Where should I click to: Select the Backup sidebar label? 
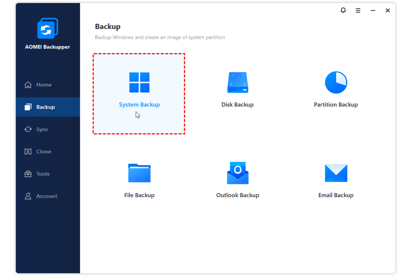coord(45,107)
